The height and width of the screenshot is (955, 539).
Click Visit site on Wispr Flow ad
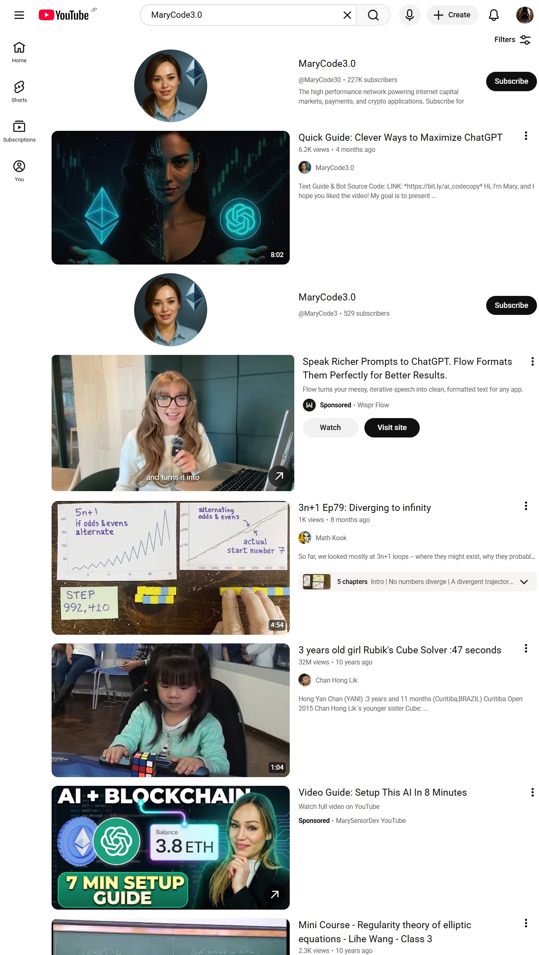coord(392,428)
